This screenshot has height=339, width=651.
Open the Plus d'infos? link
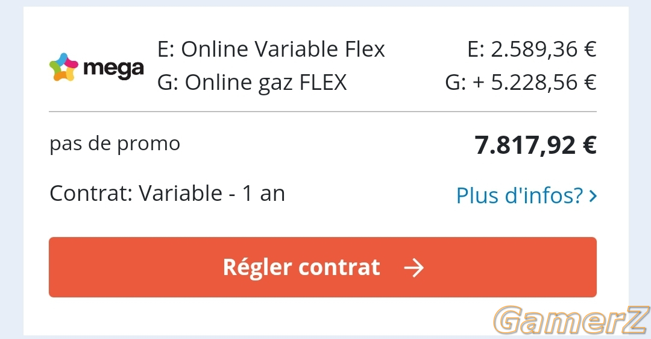point(526,195)
